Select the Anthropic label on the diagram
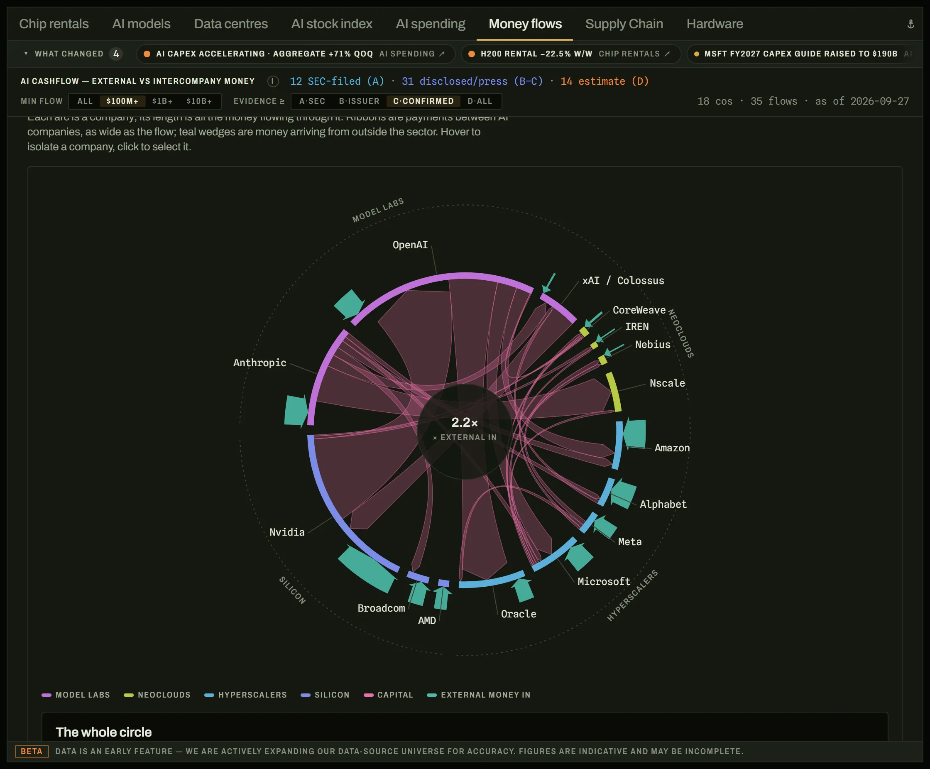The width and height of the screenshot is (930, 769). click(x=259, y=363)
